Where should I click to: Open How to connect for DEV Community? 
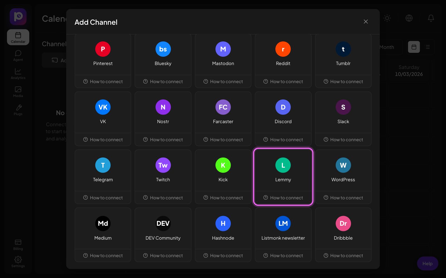[x=163, y=255]
